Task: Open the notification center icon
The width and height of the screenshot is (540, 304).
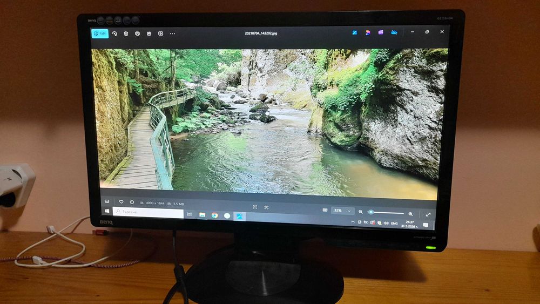Action: click(426, 225)
